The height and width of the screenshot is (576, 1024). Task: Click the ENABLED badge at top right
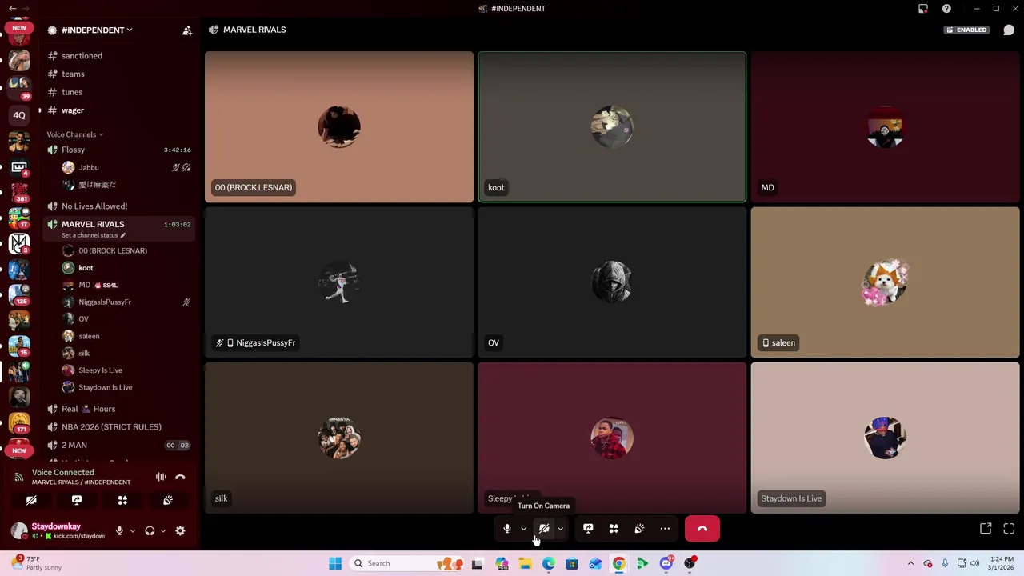pos(966,30)
